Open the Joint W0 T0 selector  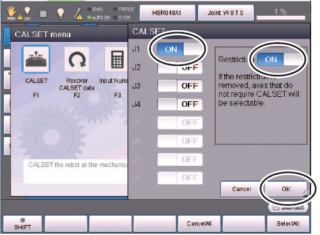pos(226,13)
